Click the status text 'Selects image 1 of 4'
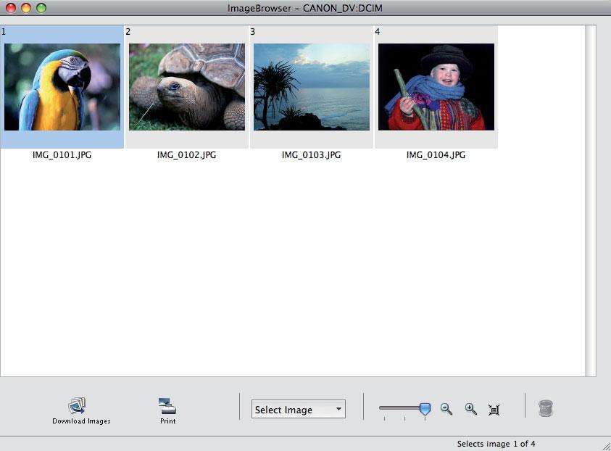The height and width of the screenshot is (451, 611). tap(496, 444)
